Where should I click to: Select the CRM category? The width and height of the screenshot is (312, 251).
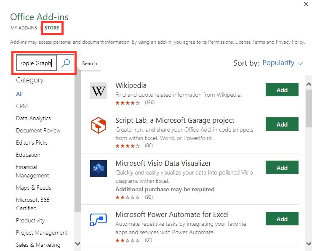coord(22,106)
